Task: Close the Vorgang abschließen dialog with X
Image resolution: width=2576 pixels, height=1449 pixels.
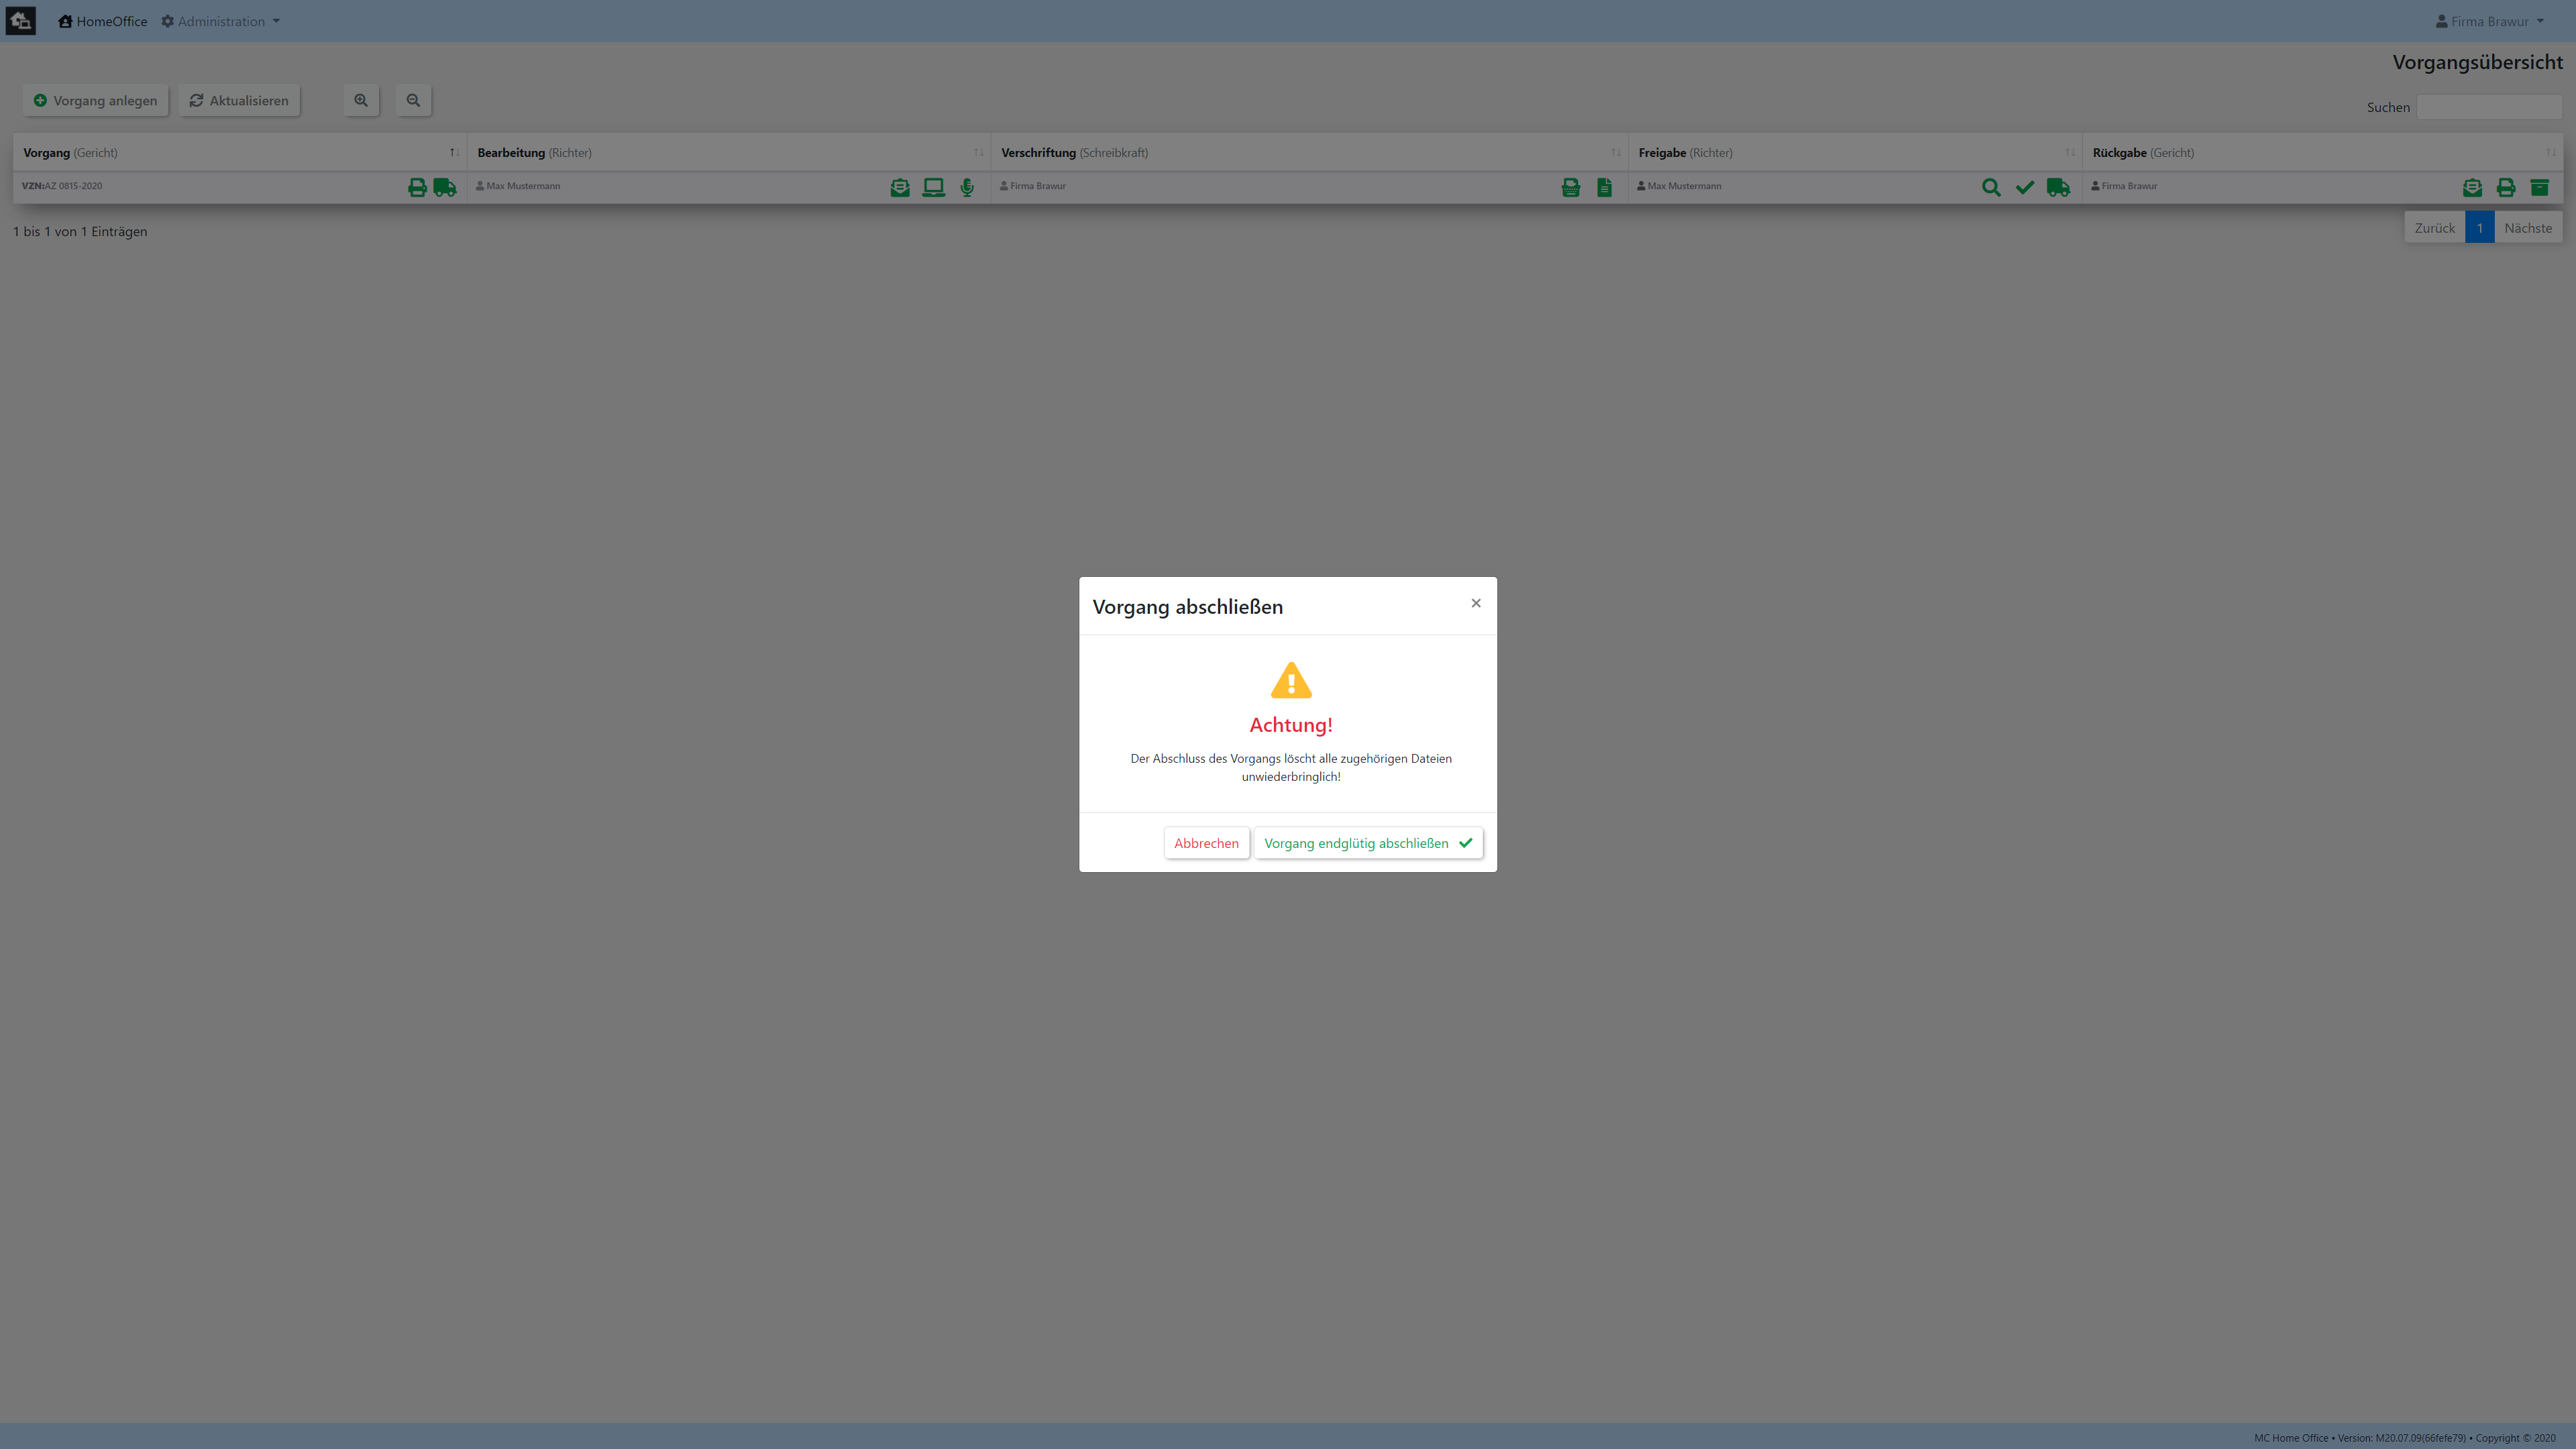Action: 1476,603
